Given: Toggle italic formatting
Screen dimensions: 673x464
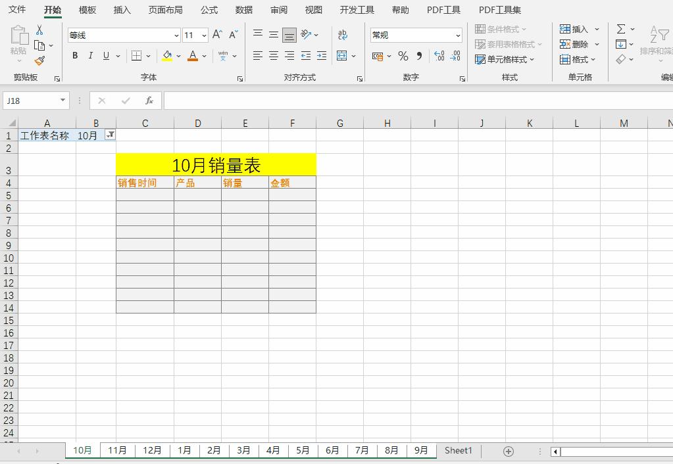Looking at the screenshot, I should [90, 56].
